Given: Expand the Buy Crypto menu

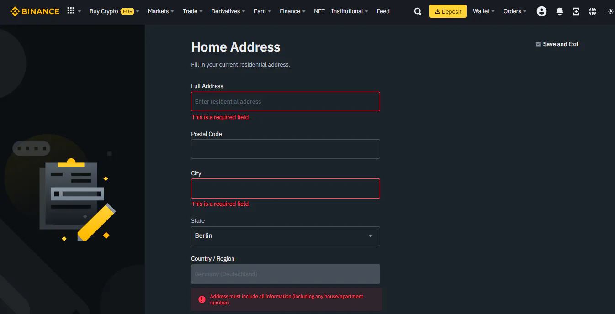Looking at the screenshot, I should coord(114,11).
